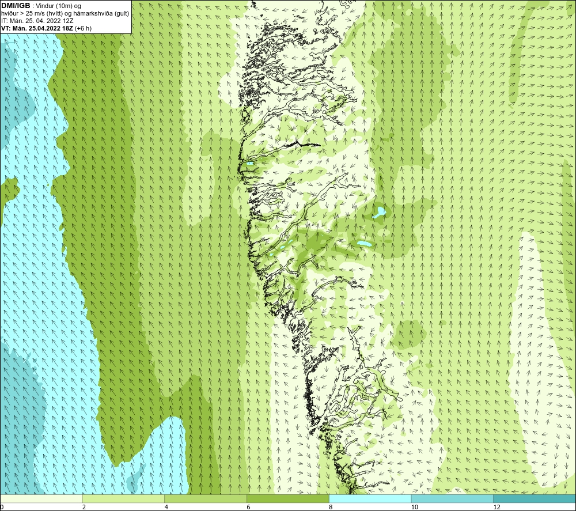The width and height of the screenshot is (576, 511).
Task: Click the pale cream 0–2 m/s legend swatch
Action: pos(41,498)
